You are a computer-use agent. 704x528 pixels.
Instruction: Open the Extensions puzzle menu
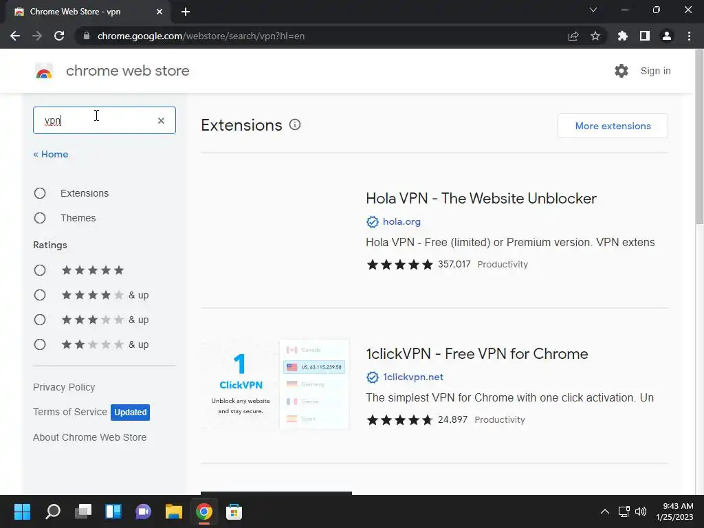coord(622,36)
